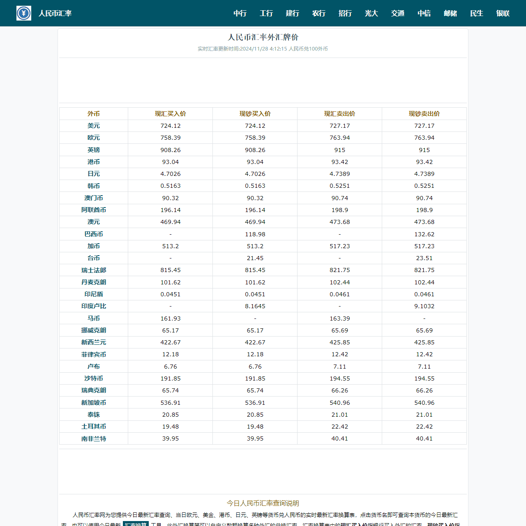Click the 澳门币 currency name

pyautogui.click(x=94, y=198)
